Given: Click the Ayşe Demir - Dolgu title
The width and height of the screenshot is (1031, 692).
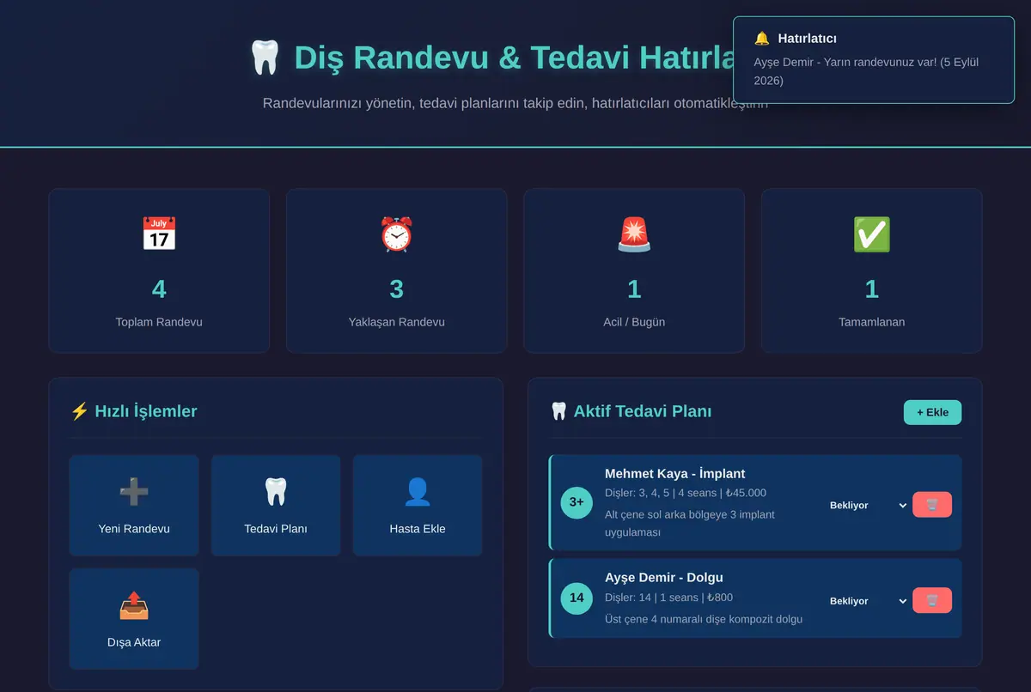Looking at the screenshot, I should [x=664, y=578].
